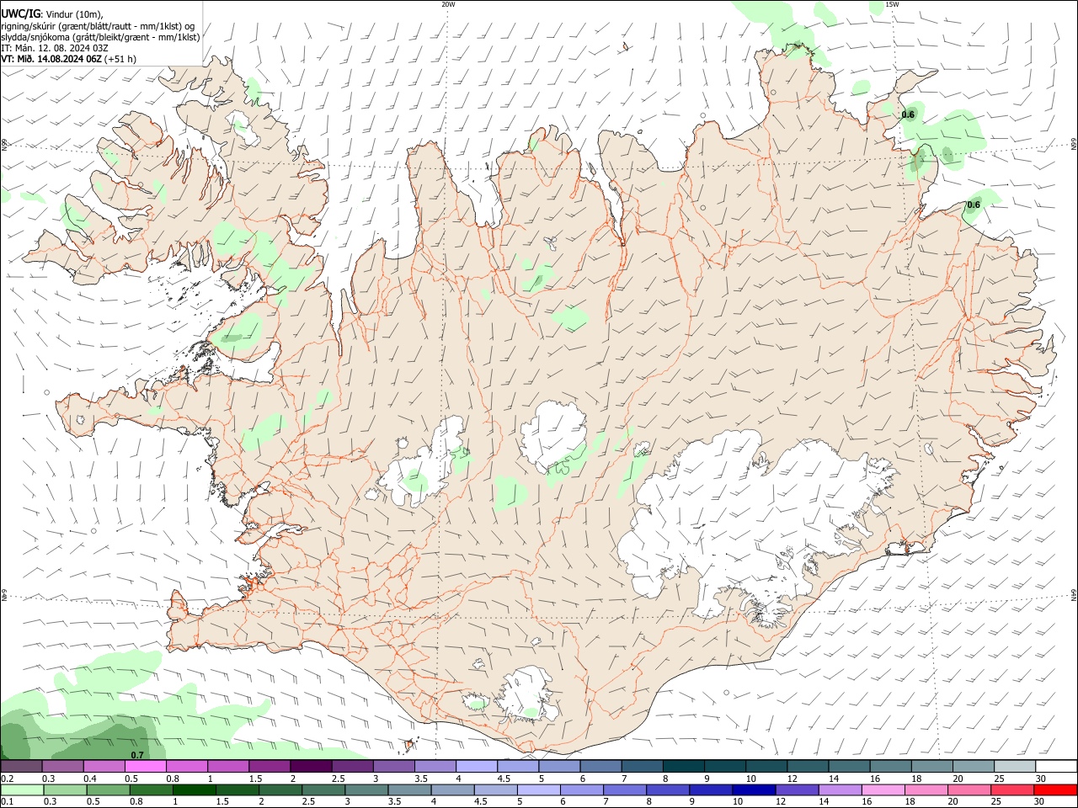Viewport: 1078px width, 808px height.
Task: Click the '15W' longitude label
Action: coord(892,4)
